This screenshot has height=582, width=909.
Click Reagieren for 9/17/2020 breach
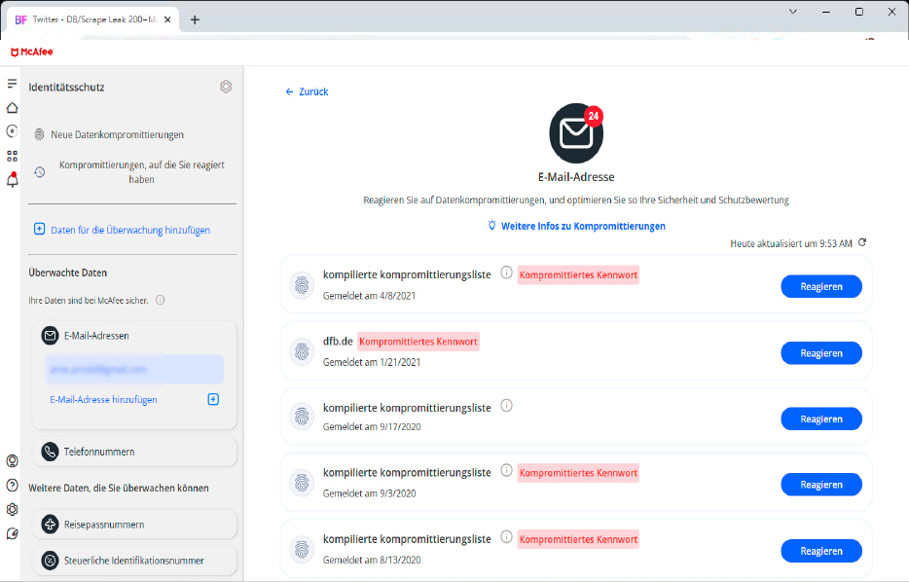[821, 419]
